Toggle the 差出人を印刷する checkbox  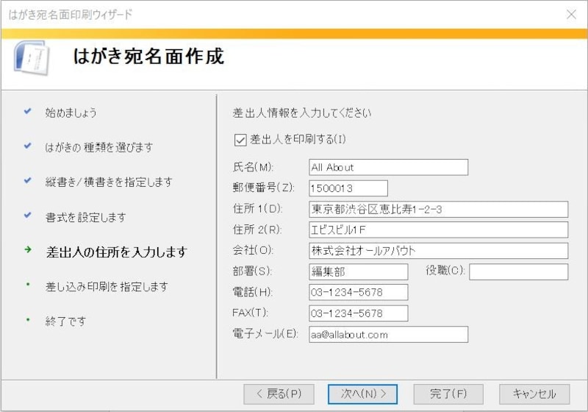tap(240, 138)
